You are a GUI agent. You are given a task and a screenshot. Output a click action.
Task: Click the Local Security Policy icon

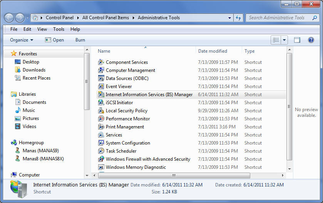[x=101, y=111]
